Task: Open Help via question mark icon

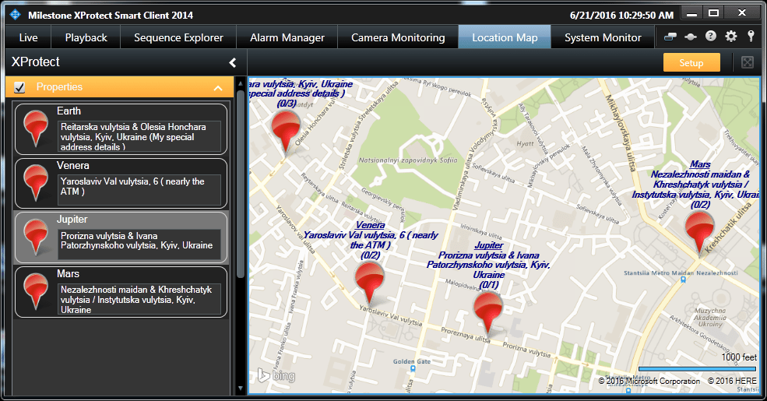Action: tap(711, 36)
